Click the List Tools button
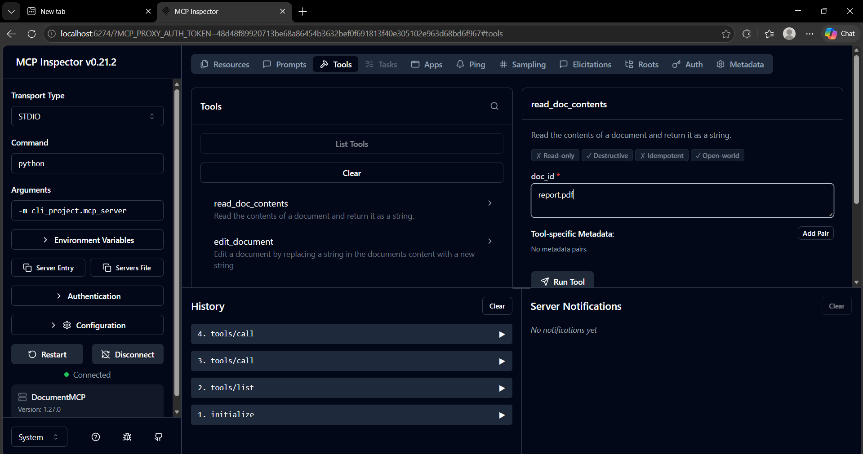Viewport: 863px width, 454px height. tap(352, 144)
